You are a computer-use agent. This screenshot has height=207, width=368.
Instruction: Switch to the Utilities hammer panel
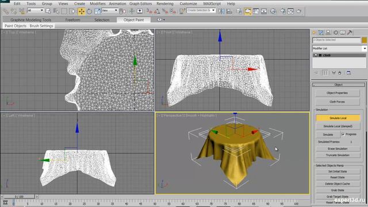pos(350,33)
